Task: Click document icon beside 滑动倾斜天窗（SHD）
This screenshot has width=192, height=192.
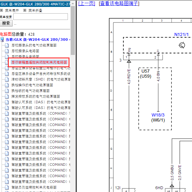Action: point(7,79)
